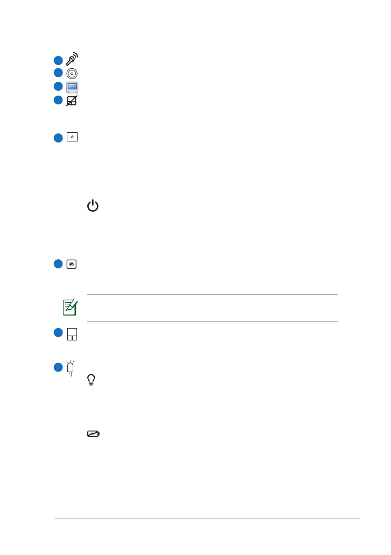Click the microphone icon
Image resolution: width=391 pixels, height=555 pixels.
point(72,59)
